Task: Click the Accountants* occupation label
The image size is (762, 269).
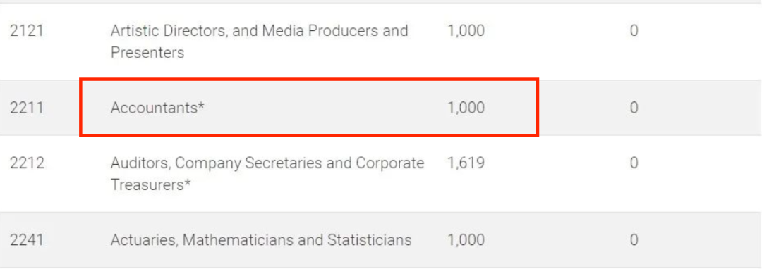Action: (157, 108)
